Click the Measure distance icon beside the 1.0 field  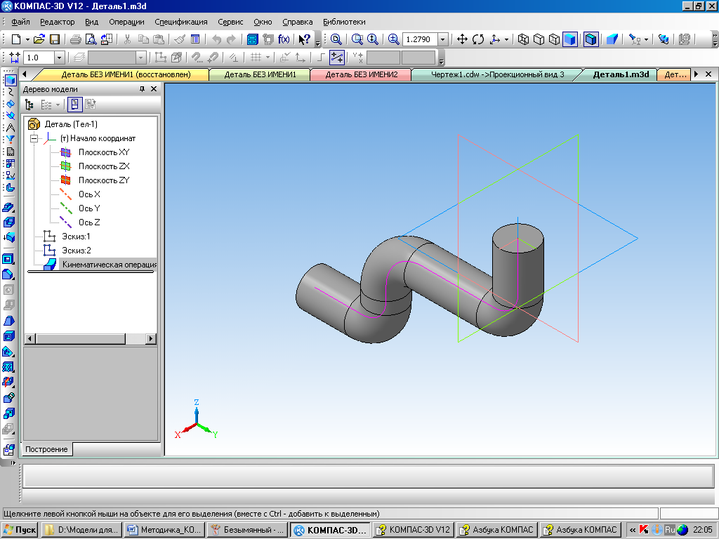coord(15,58)
